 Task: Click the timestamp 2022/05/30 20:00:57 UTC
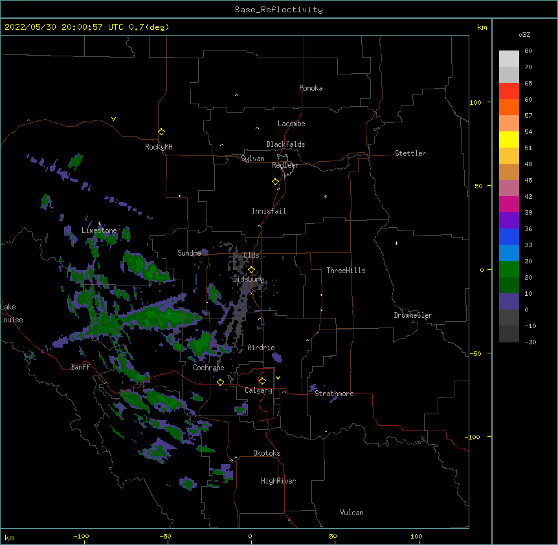coord(64,27)
